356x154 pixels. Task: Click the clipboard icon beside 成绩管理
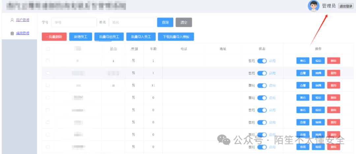[12, 33]
